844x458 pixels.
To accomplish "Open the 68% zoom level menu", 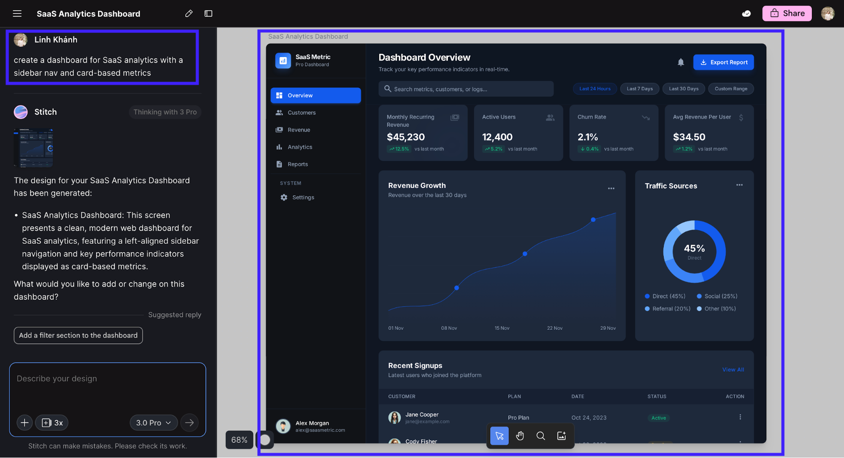I will [239, 440].
